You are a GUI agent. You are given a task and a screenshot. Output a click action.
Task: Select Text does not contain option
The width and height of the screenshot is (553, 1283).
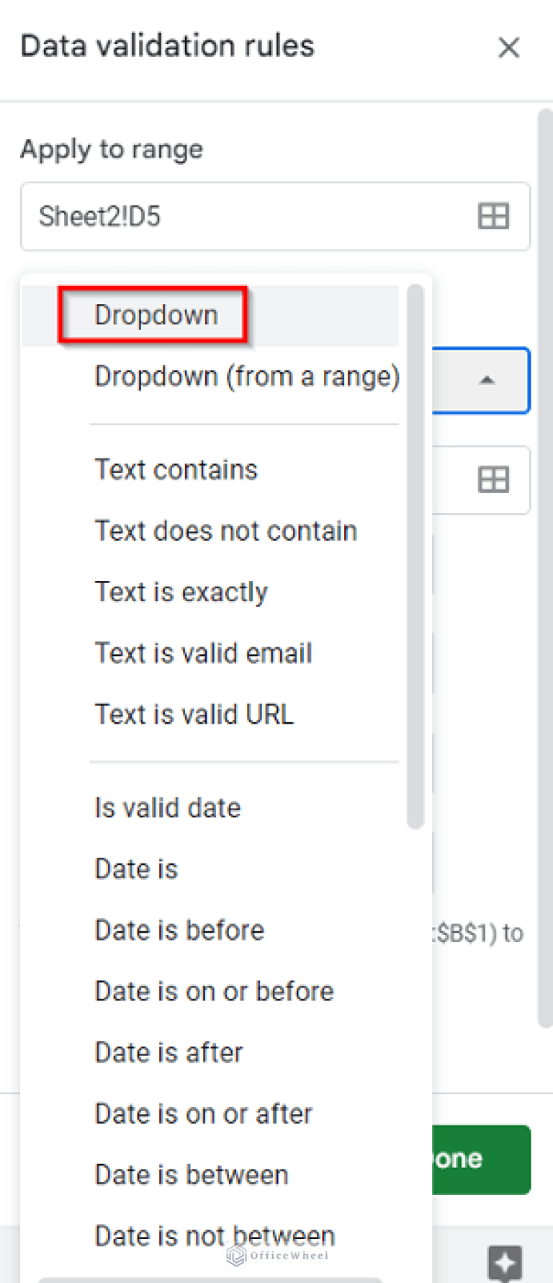tap(225, 530)
